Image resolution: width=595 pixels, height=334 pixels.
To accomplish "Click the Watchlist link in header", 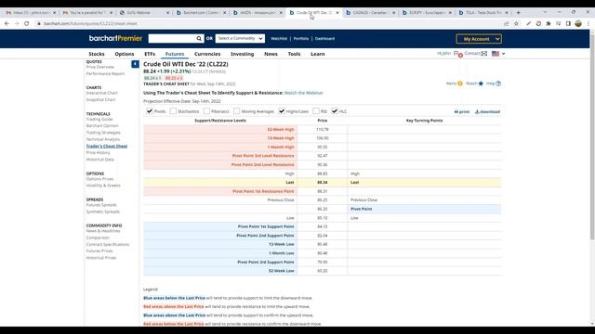I will pos(279,39).
